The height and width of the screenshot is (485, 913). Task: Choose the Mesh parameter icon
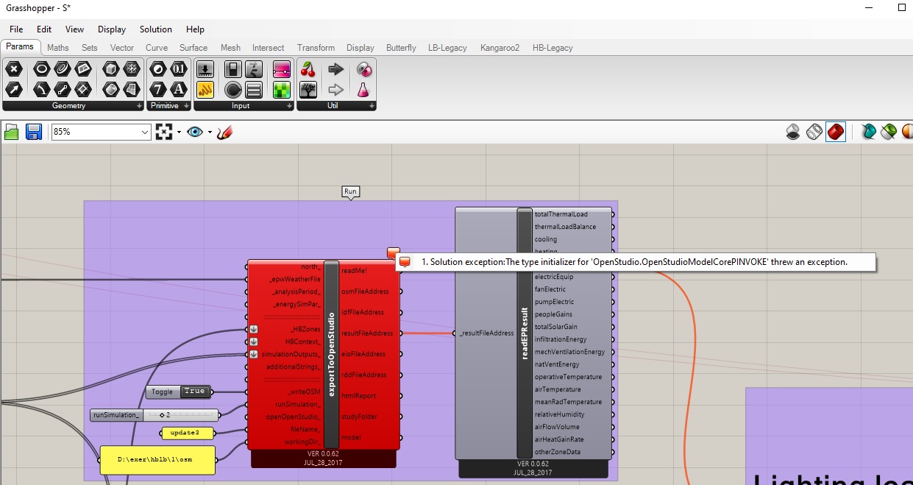pos(132,70)
